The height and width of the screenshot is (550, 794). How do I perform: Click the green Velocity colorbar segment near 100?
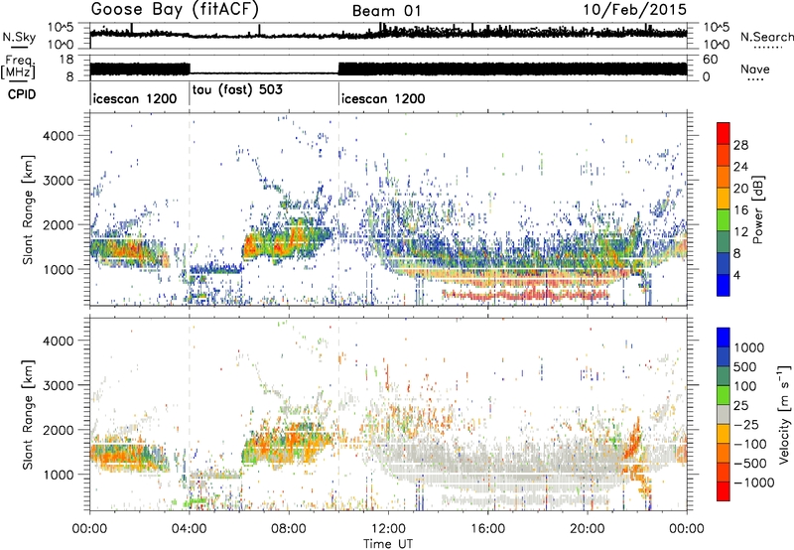[x=724, y=376]
